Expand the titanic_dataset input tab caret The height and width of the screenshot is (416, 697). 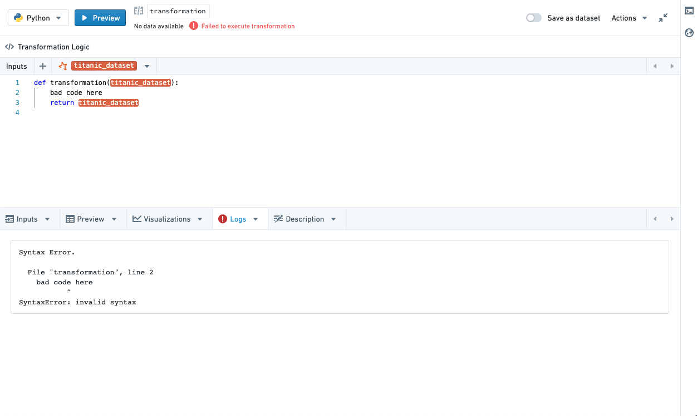(147, 66)
